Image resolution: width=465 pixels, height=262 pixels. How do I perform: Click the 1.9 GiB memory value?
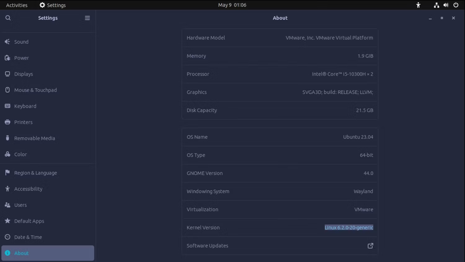[365, 56]
